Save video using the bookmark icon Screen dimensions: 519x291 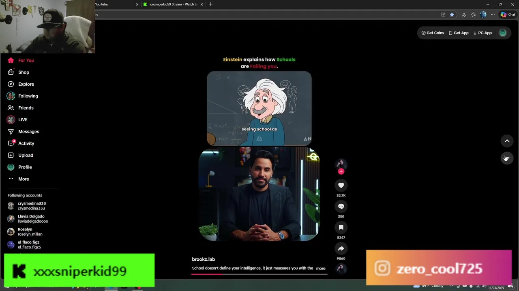(x=341, y=227)
